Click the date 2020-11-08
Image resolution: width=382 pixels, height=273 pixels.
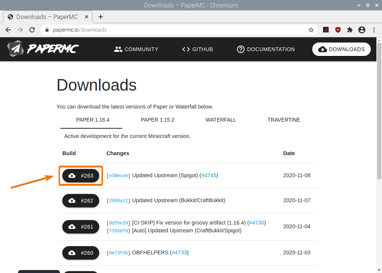click(297, 175)
